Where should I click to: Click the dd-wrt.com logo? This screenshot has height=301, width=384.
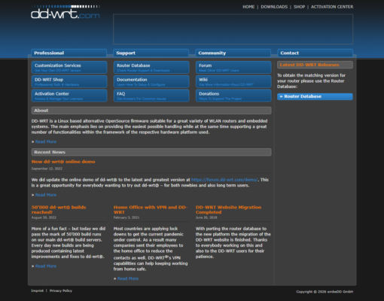pyautogui.click(x=66, y=12)
